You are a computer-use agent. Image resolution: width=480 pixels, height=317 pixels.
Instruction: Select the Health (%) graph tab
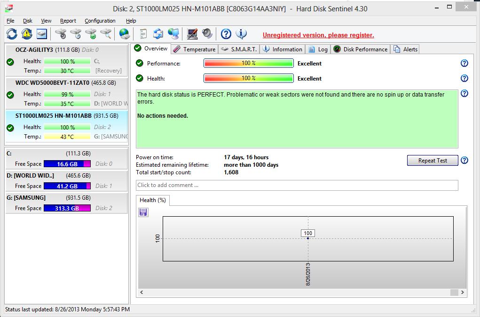pos(153,200)
